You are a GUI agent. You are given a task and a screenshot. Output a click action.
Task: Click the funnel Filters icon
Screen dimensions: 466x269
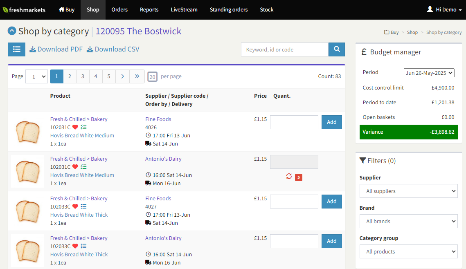[362, 161]
